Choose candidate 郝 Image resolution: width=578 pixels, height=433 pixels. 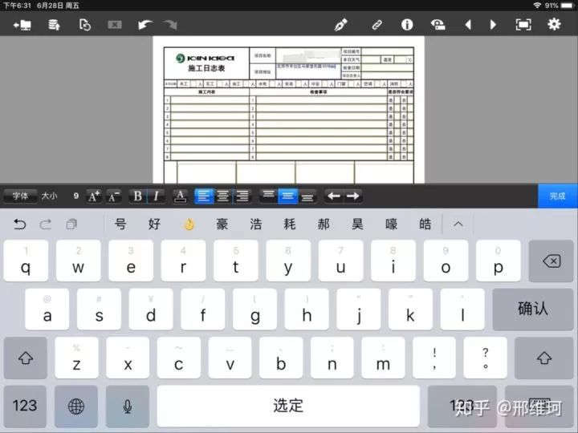pyautogui.click(x=324, y=224)
